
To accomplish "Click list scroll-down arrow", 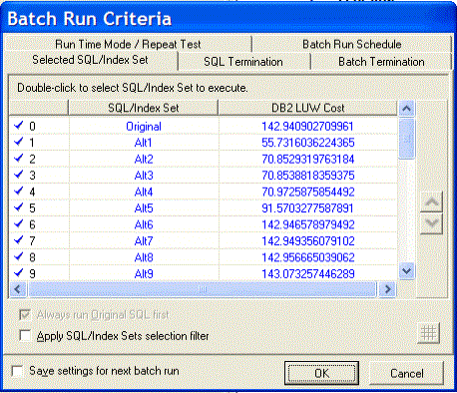I will tap(406, 271).
